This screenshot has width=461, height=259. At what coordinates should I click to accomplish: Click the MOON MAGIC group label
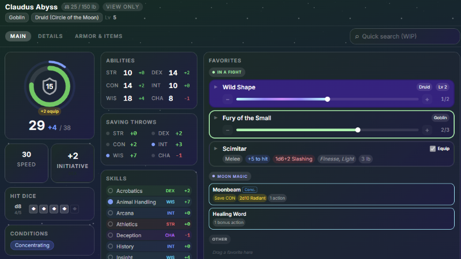click(x=230, y=177)
